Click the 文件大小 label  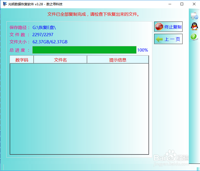click(x=19, y=42)
